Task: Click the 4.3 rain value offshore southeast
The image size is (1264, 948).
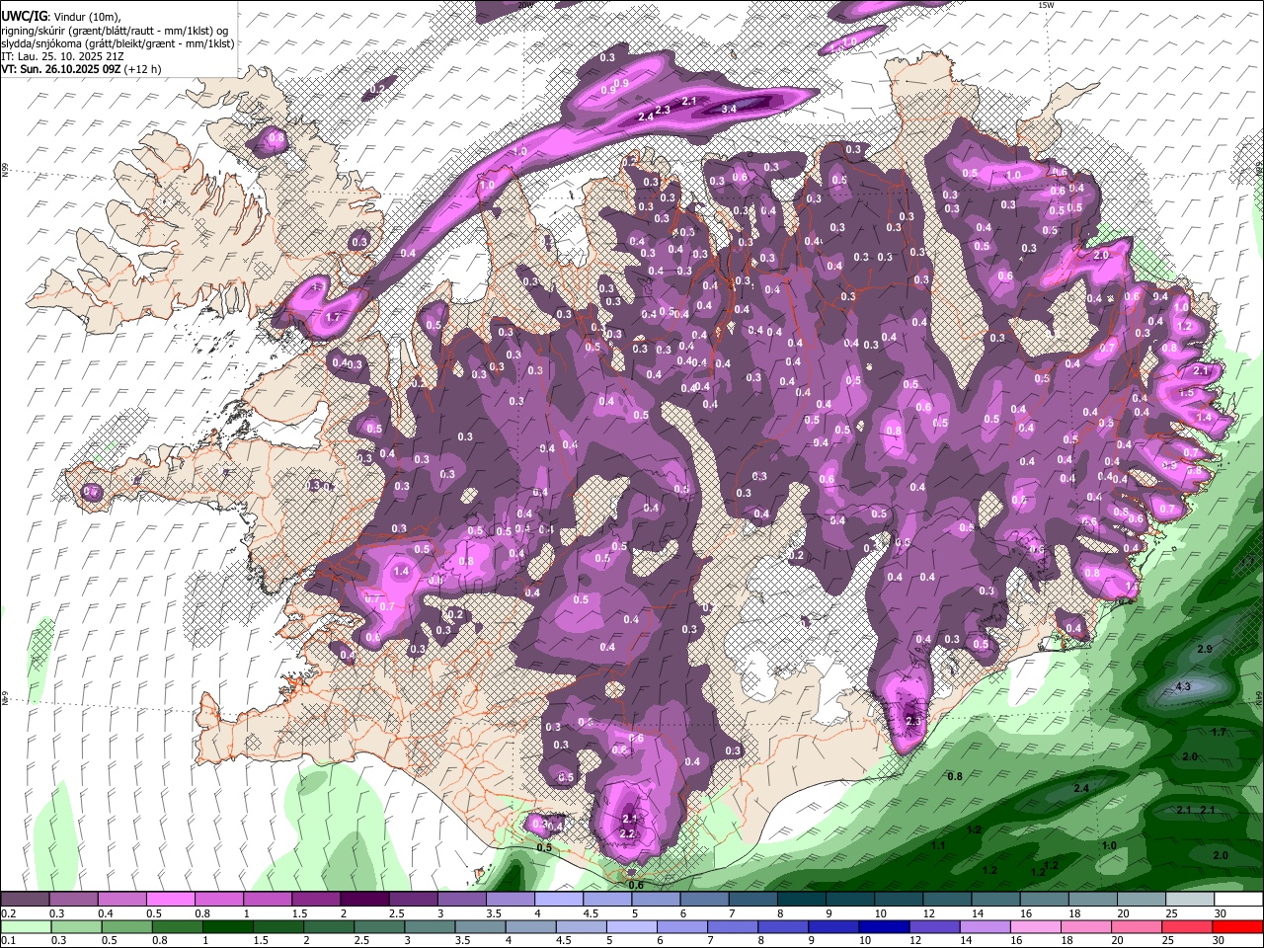Action: pyautogui.click(x=1183, y=686)
